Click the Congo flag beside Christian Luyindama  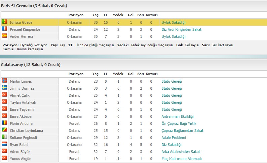click(5, 130)
